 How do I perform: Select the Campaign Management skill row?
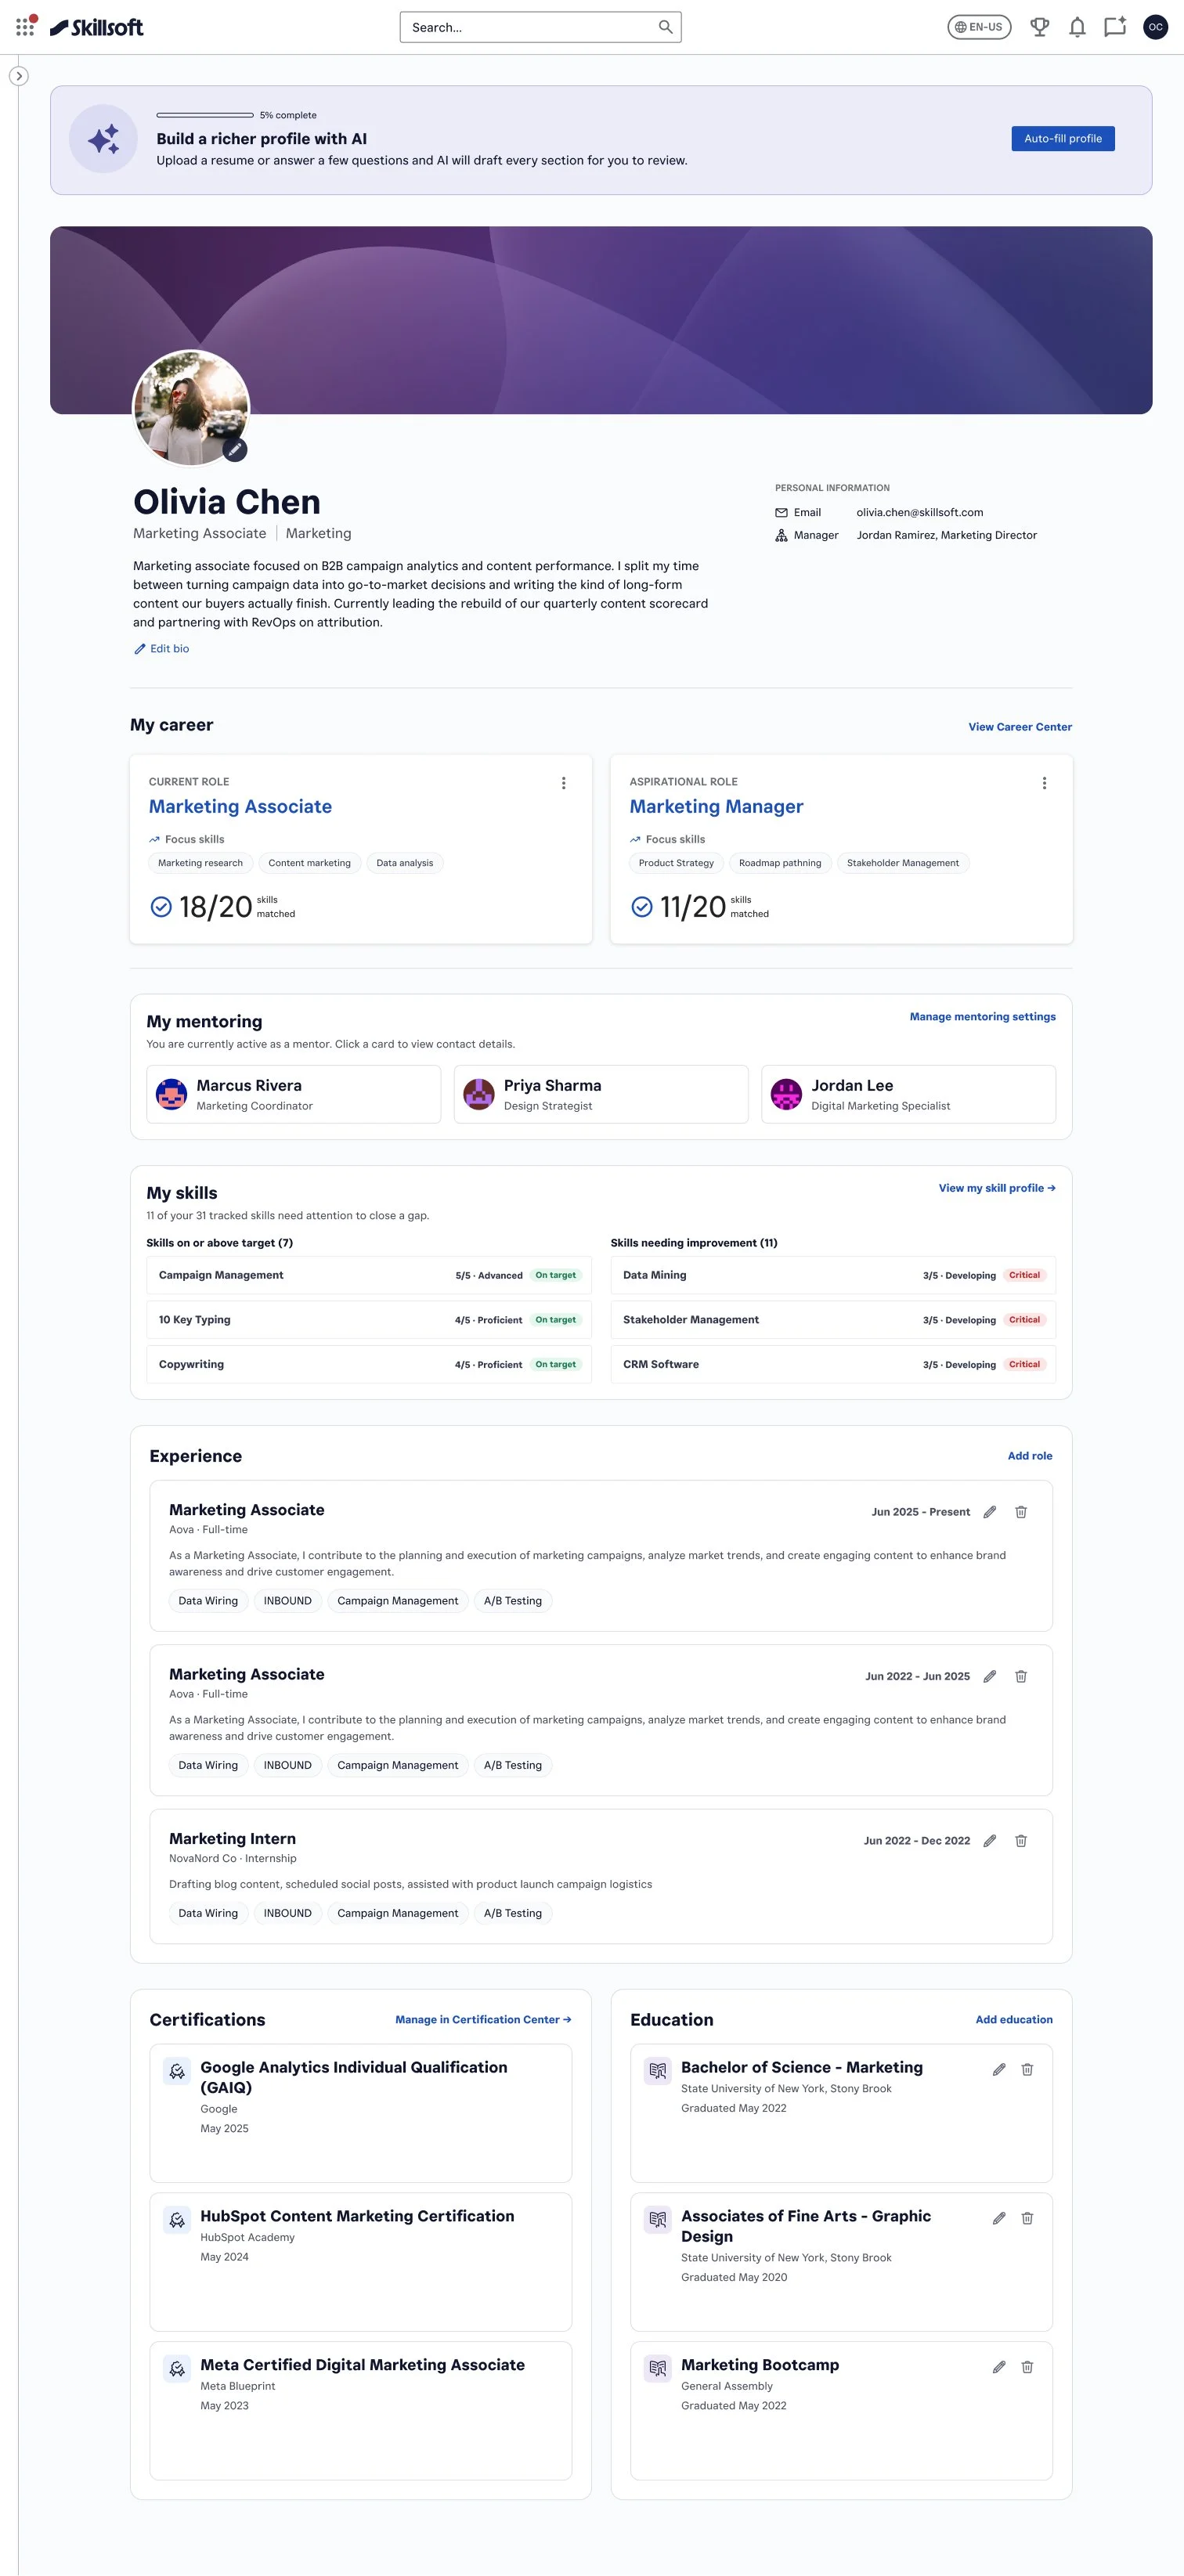coord(369,1275)
